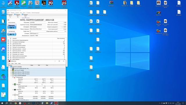
Task: Expand the Samsung SSD 990 PRO node
Action: 11,100
